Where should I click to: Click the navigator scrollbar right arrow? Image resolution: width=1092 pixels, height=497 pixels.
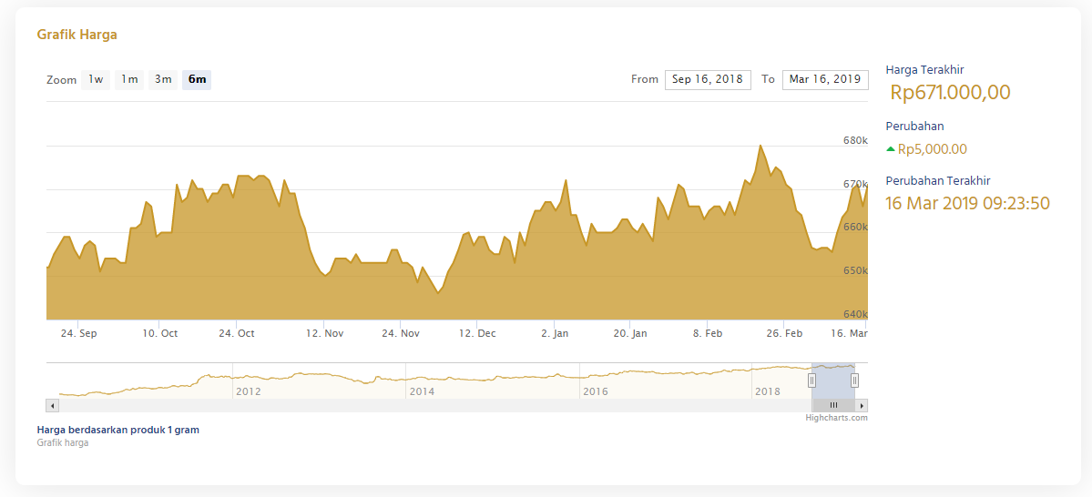862,405
